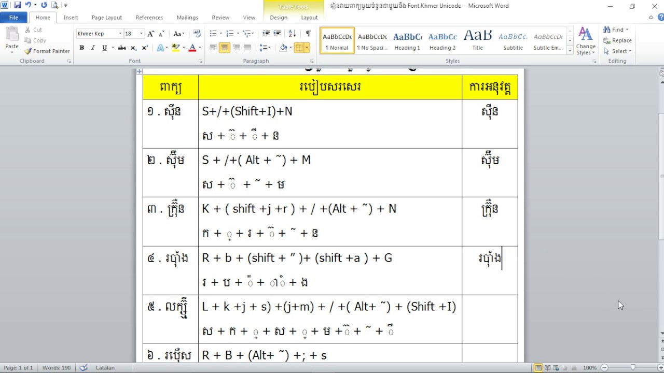Click the Decrease Indent icon
The width and height of the screenshot is (664, 373).
click(x=266, y=34)
